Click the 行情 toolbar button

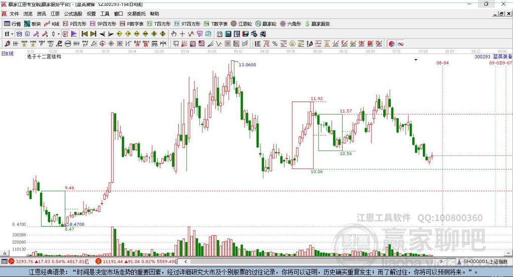[13, 24]
